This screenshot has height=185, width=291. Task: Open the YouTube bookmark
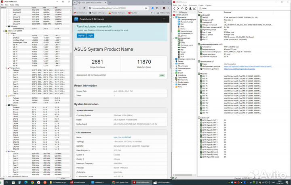pos(133,13)
